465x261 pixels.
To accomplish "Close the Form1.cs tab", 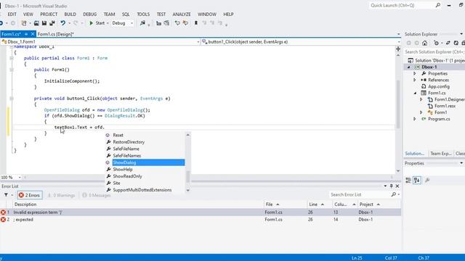I will coord(33,34).
